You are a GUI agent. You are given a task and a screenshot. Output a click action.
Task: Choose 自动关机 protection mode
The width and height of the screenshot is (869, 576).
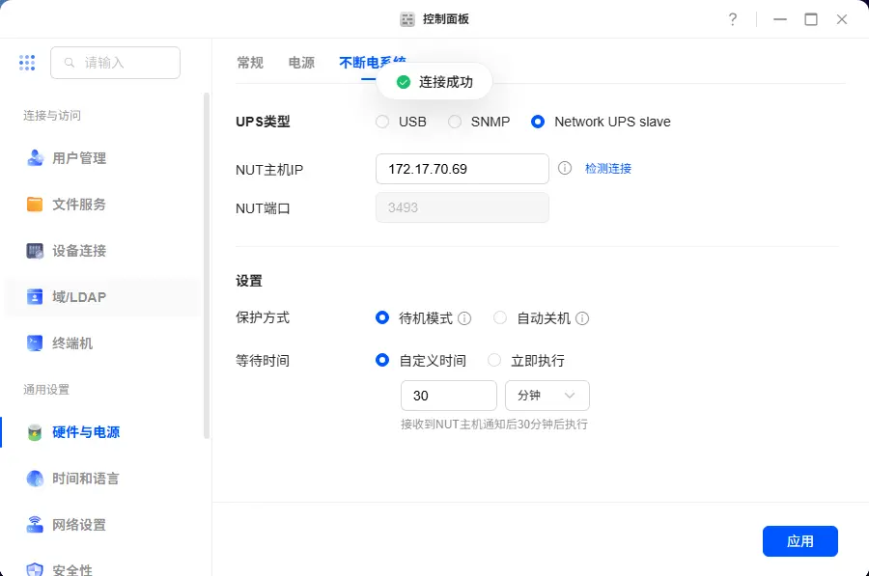point(500,317)
